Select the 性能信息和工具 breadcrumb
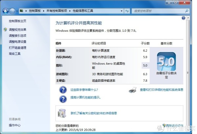The height and width of the screenshot is (134, 197). click(x=83, y=11)
